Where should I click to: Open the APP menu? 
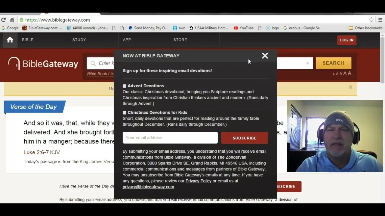point(127,40)
